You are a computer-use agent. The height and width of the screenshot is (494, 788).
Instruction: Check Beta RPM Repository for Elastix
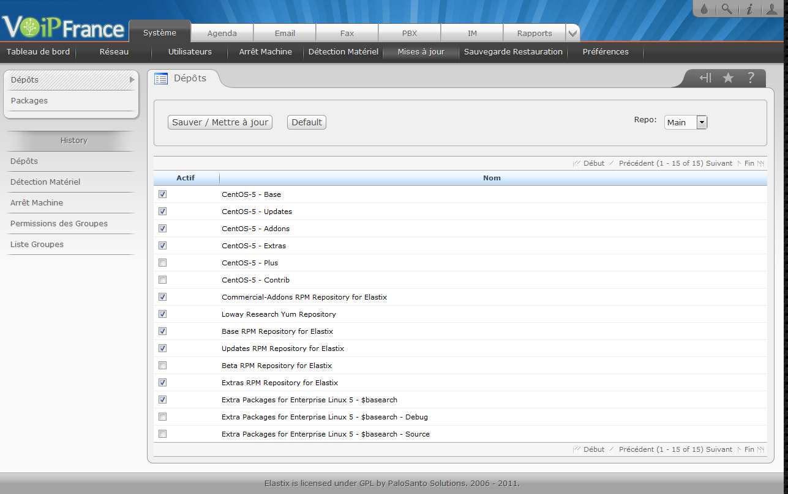pos(162,366)
